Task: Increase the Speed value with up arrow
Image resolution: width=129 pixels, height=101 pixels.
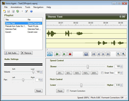Action: pos(121,66)
